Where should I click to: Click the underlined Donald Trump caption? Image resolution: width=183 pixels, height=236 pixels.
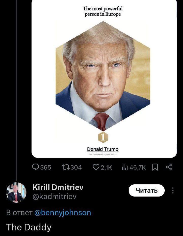tap(103, 149)
